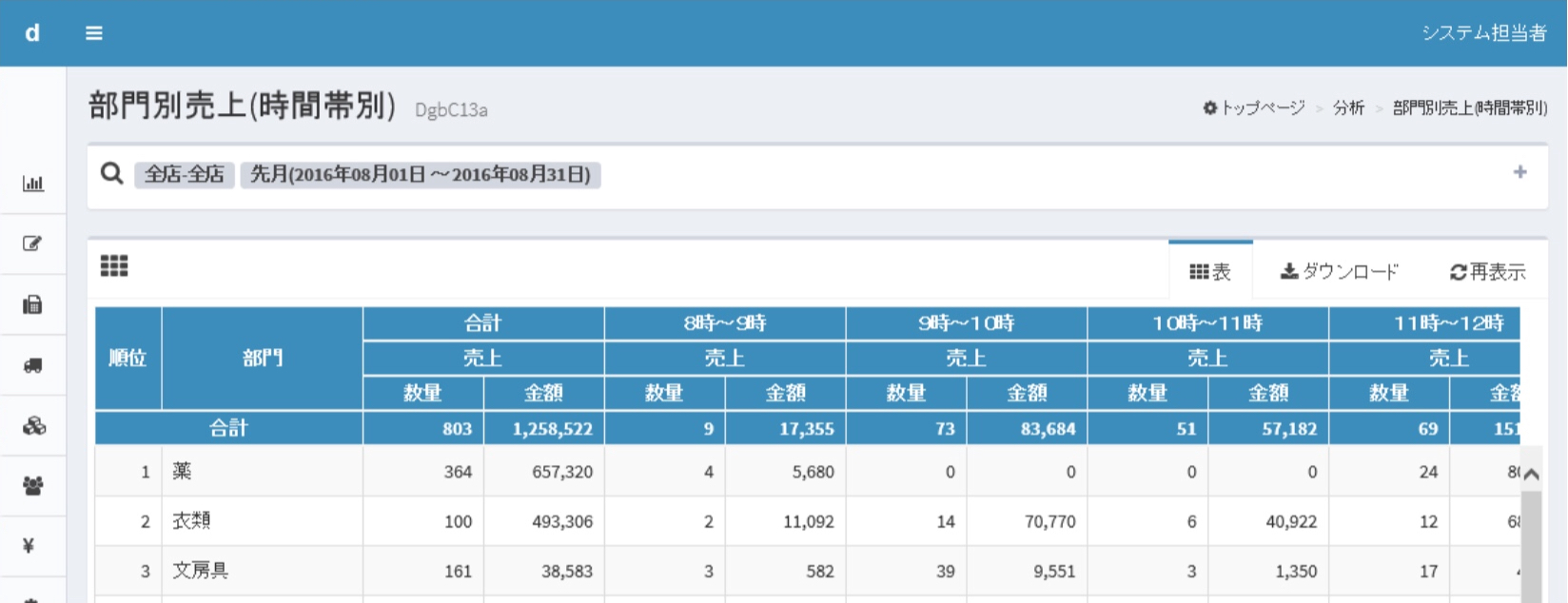Click the quantity cell 100
The height and width of the screenshot is (603, 1568).
(x=459, y=521)
